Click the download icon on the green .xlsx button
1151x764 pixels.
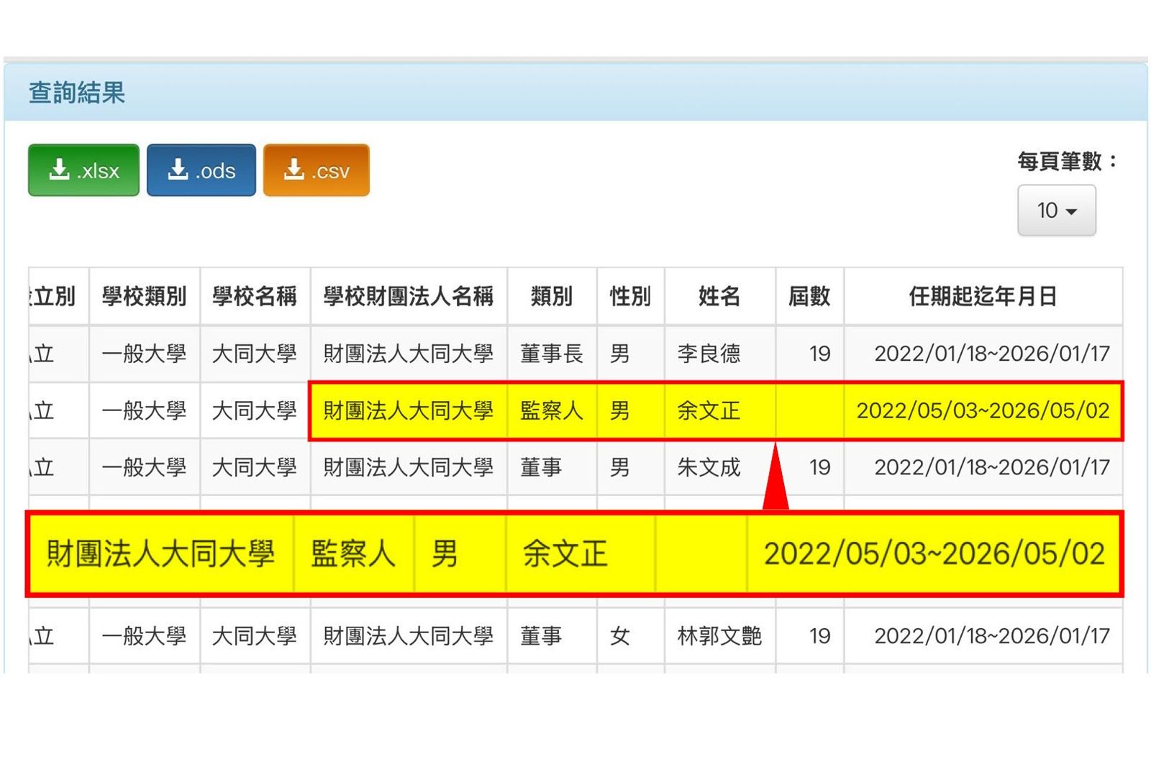(59, 170)
